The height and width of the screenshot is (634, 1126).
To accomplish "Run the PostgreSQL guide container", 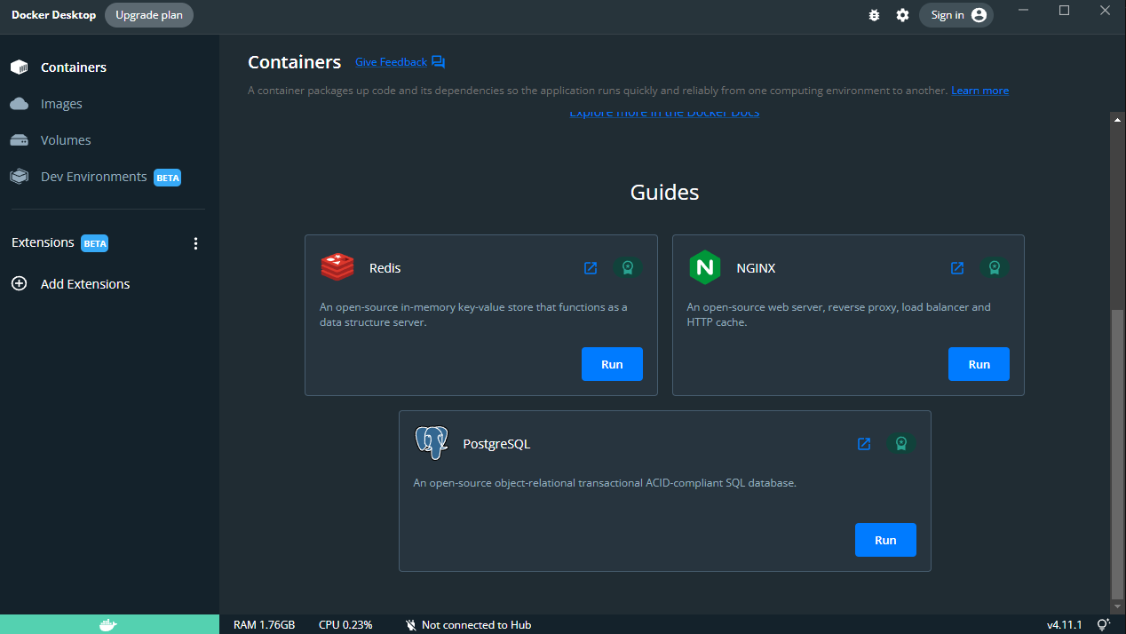I will coord(885,540).
